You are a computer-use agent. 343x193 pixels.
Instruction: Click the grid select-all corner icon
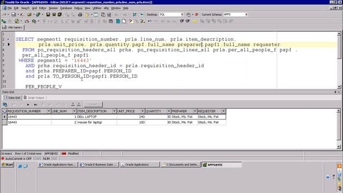pos(4,111)
